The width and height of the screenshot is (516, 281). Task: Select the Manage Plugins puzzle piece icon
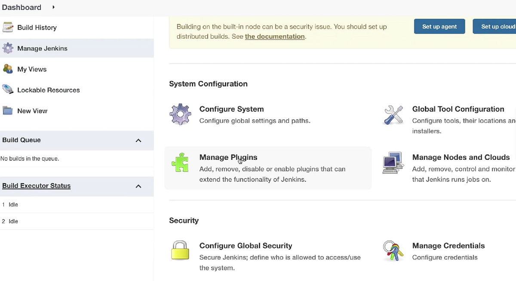tap(180, 162)
